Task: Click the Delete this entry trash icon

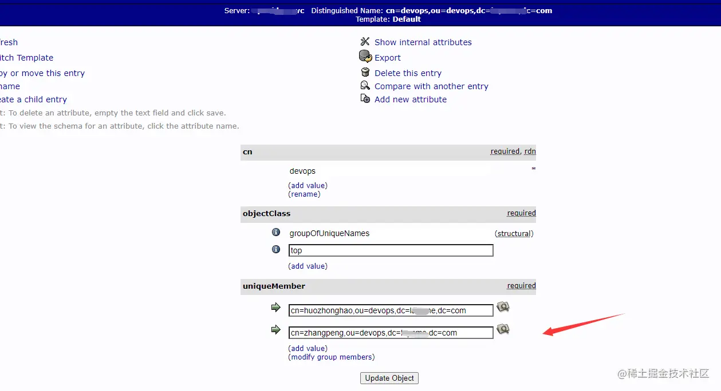Action: [365, 72]
